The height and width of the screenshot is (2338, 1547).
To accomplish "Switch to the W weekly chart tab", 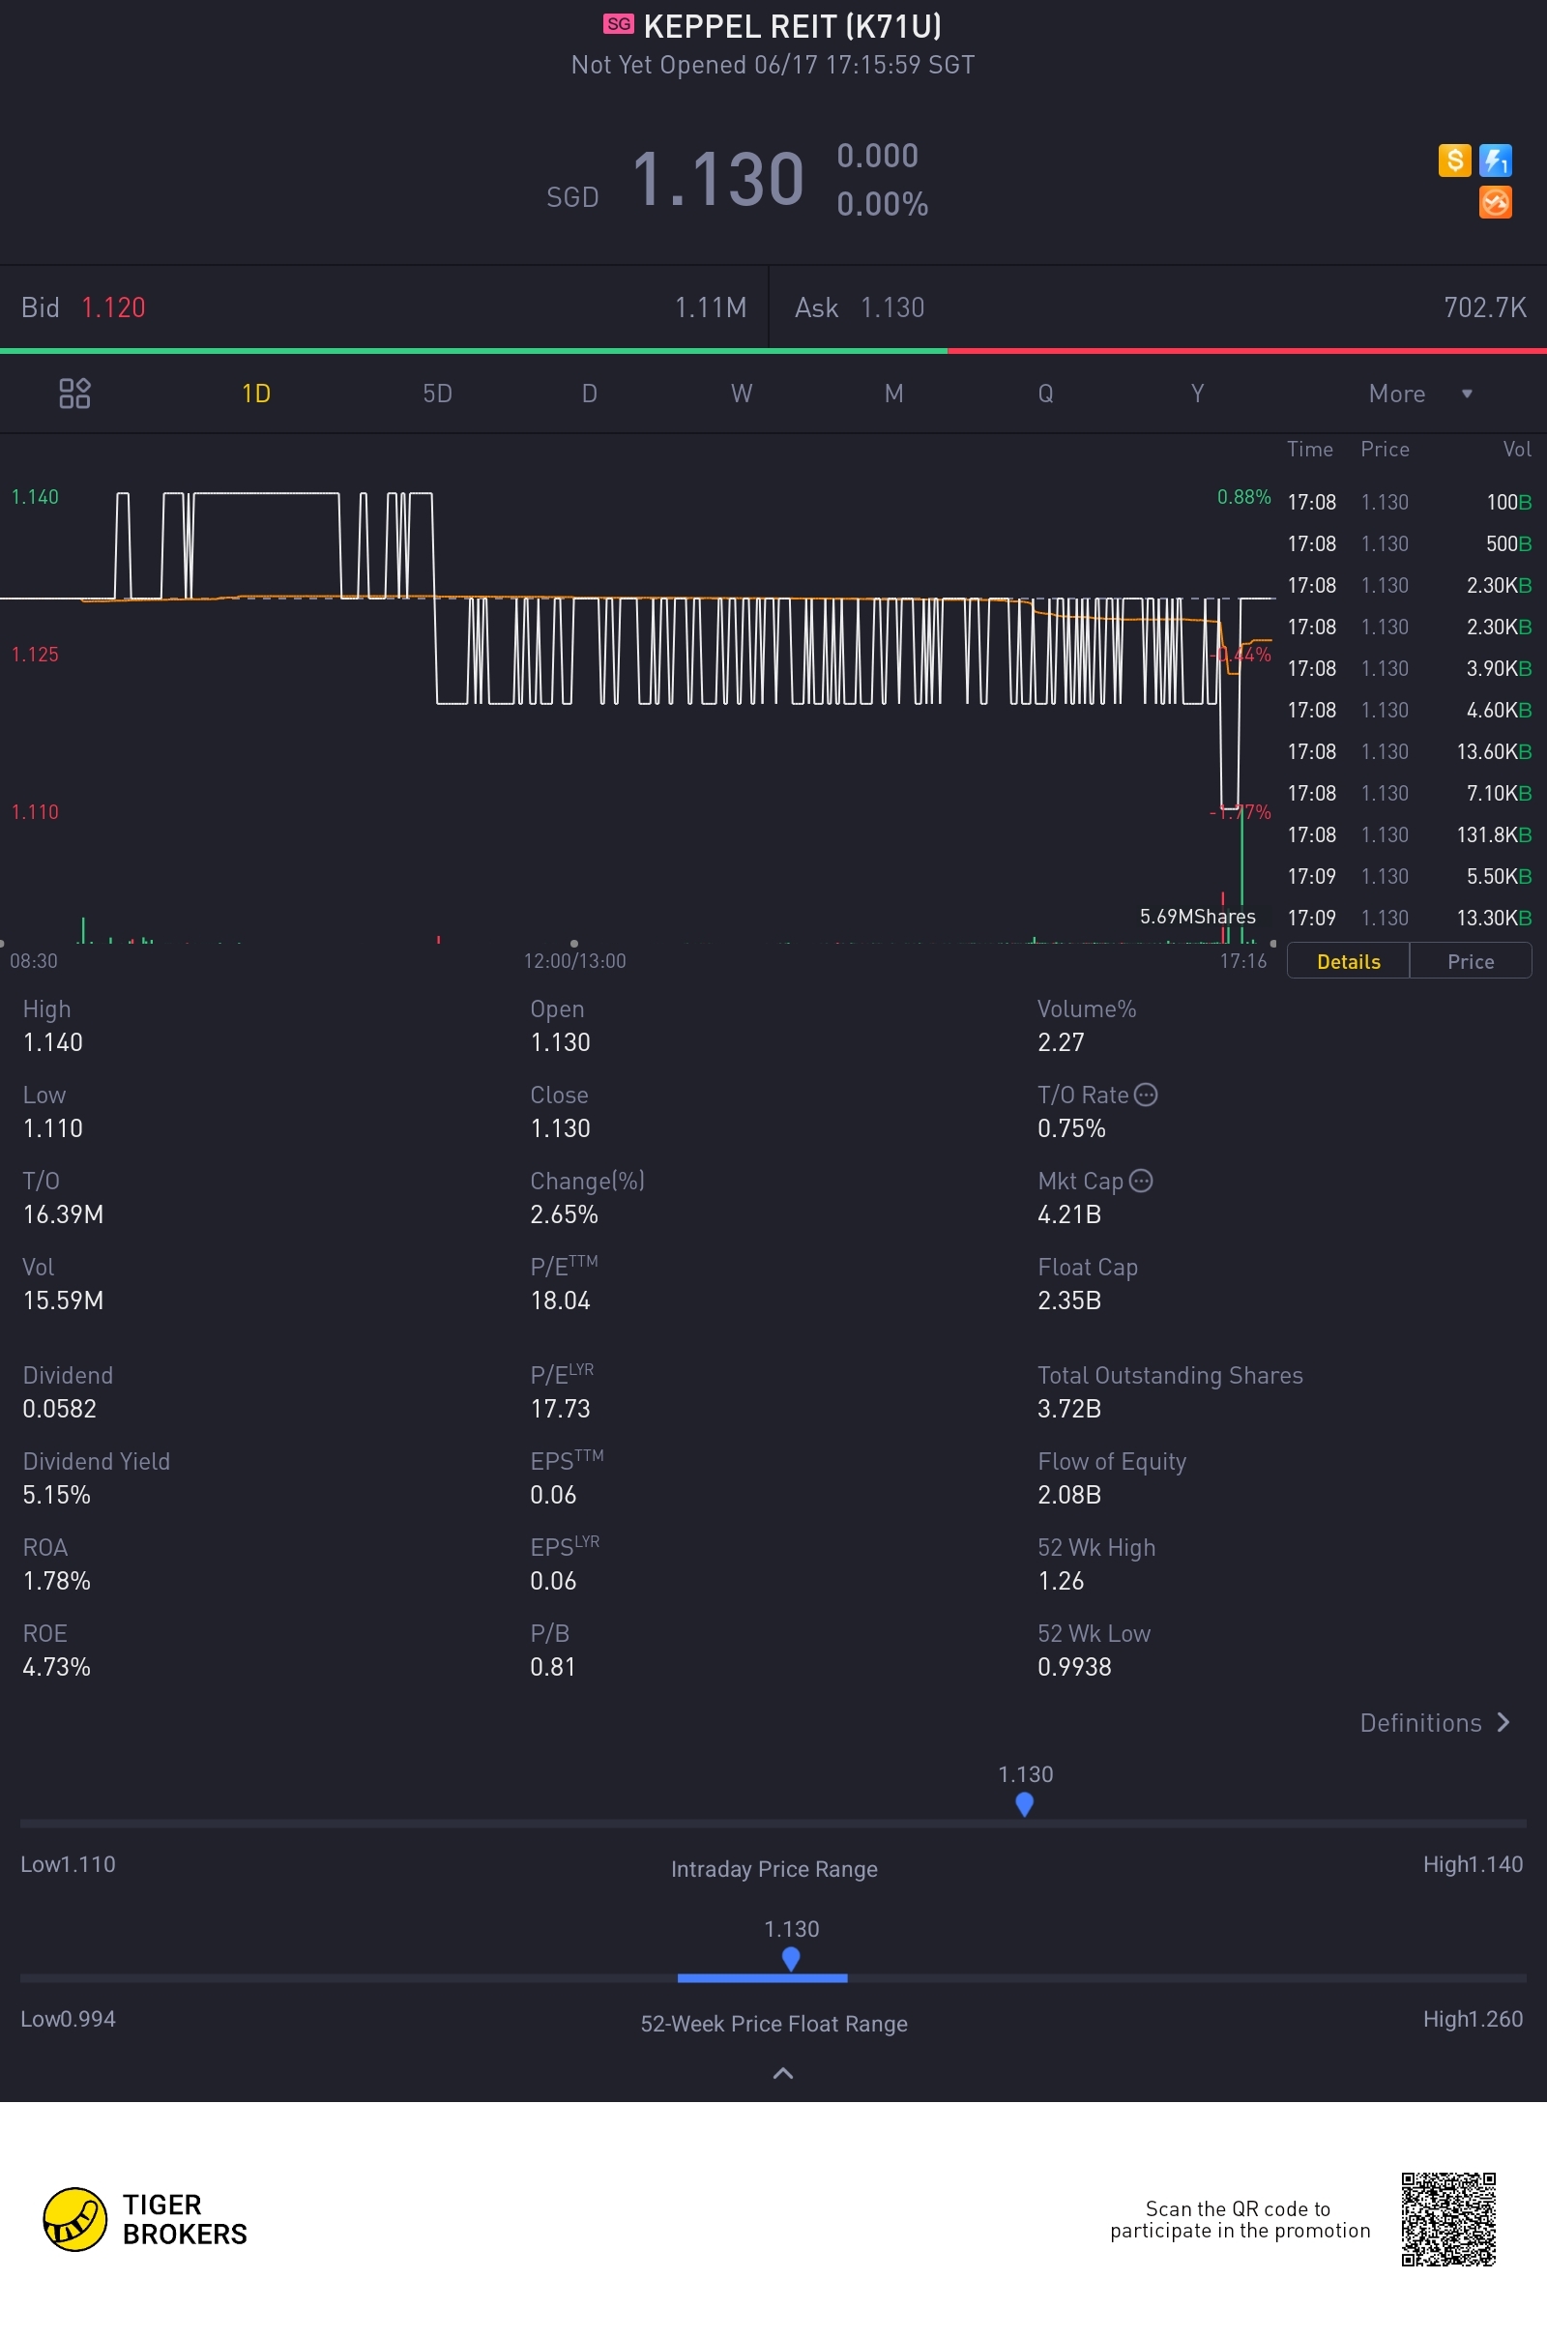I will click(741, 394).
